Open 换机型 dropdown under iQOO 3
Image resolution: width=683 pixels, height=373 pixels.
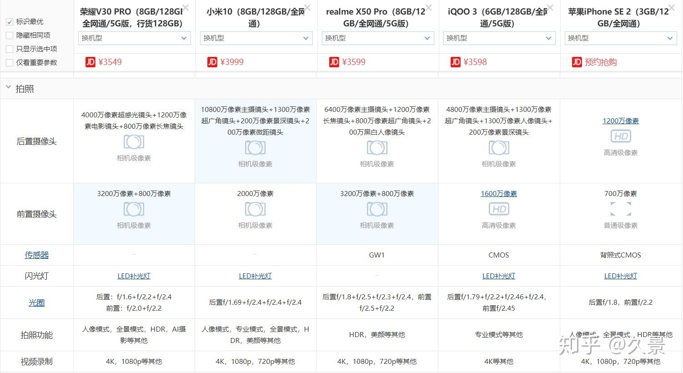(500, 38)
